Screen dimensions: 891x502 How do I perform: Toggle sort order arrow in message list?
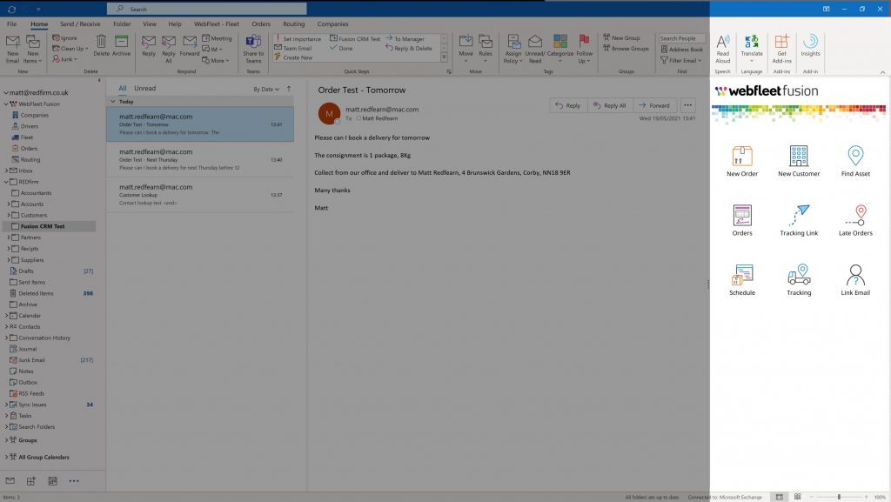(289, 89)
